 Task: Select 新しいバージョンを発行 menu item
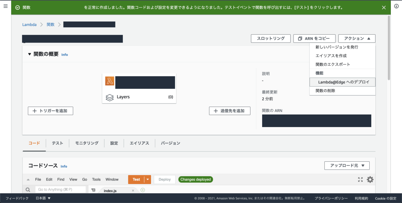342,47
